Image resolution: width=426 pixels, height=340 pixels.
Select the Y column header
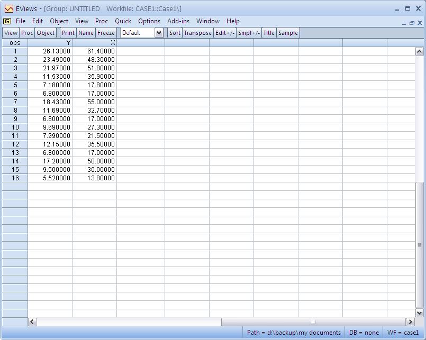(50, 43)
